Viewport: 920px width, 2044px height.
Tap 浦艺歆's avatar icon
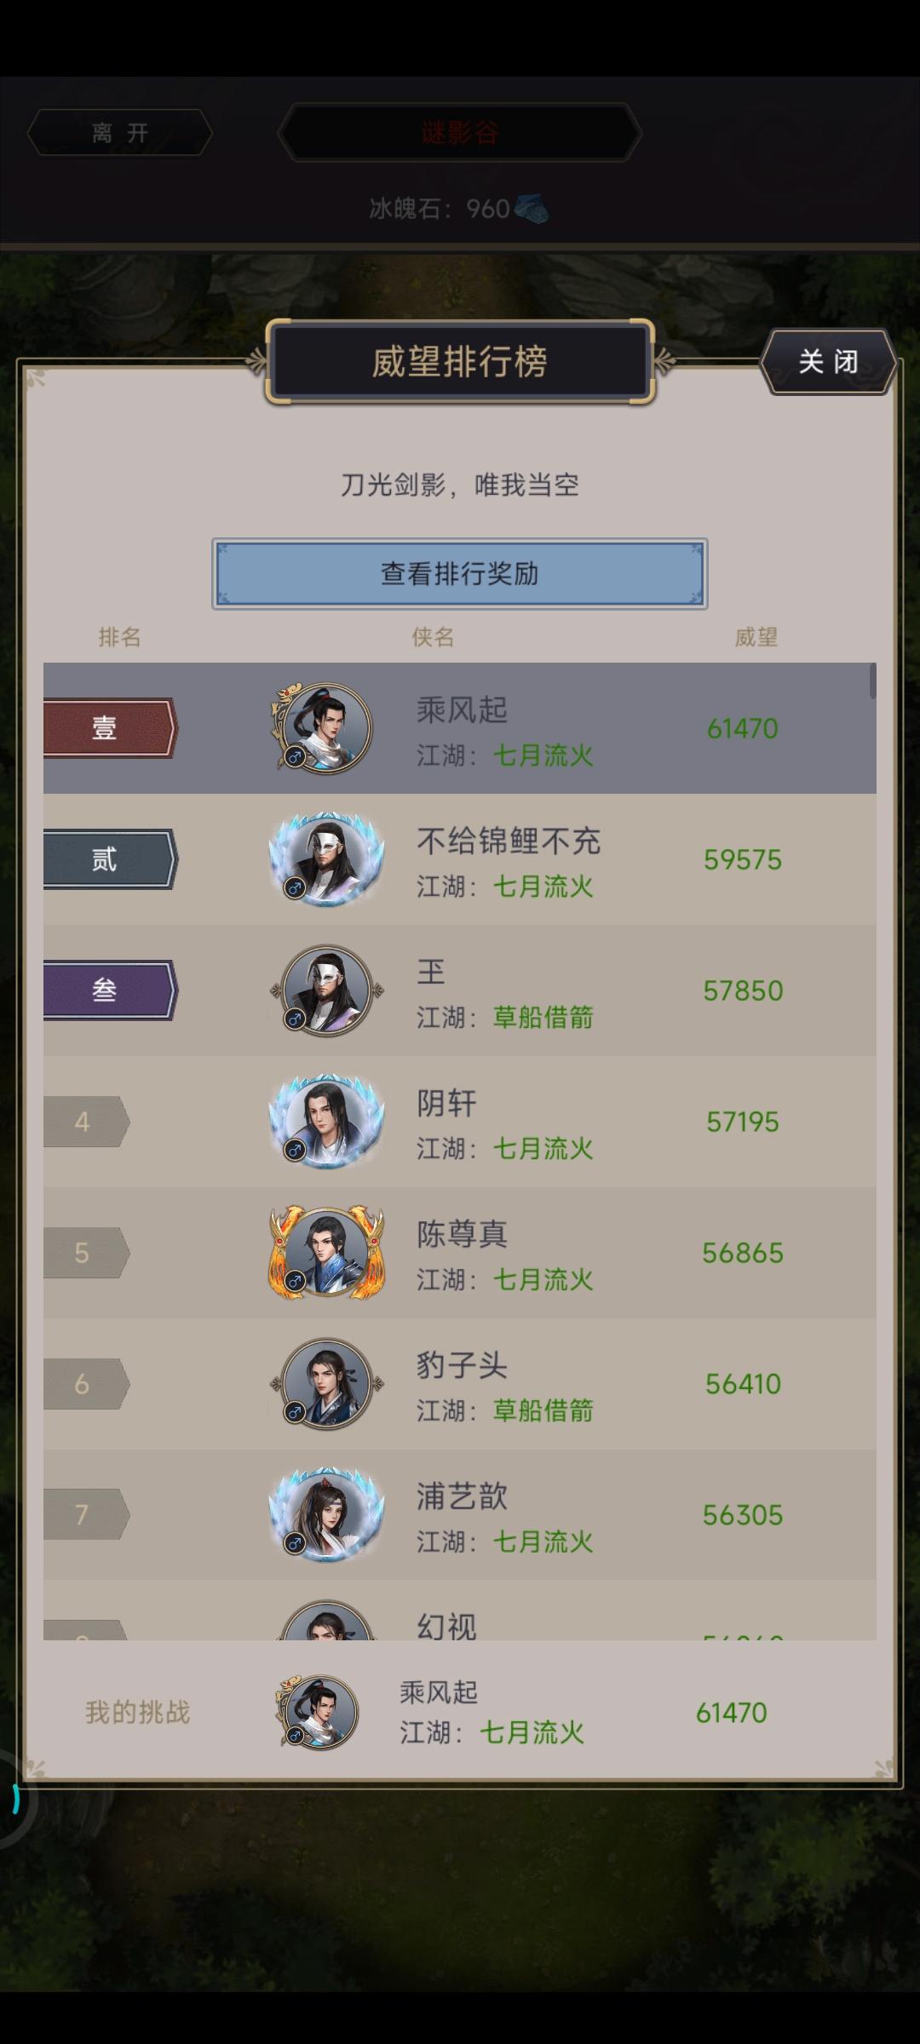point(326,1515)
